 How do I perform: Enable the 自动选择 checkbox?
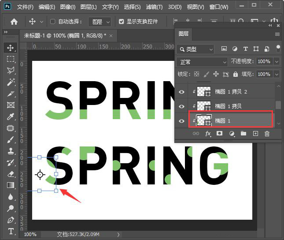pyautogui.click(x=52, y=22)
